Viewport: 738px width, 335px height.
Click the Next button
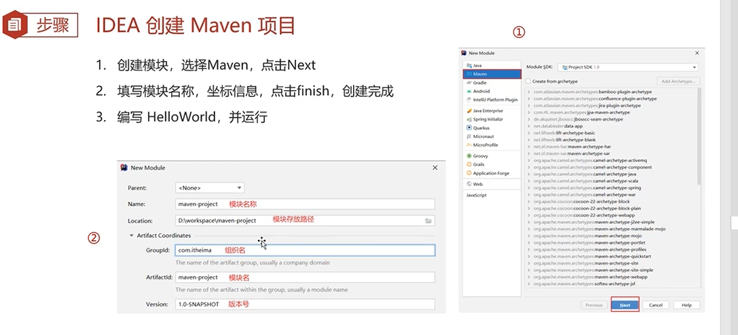(x=625, y=305)
